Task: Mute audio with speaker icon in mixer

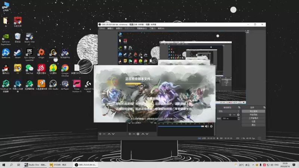Action: pyautogui.click(x=207, y=126)
